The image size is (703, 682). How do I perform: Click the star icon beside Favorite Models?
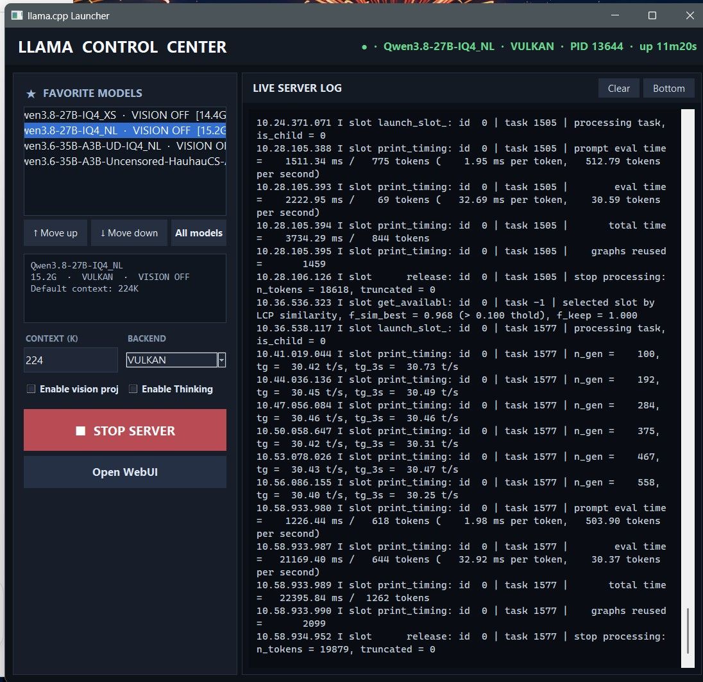click(x=31, y=94)
